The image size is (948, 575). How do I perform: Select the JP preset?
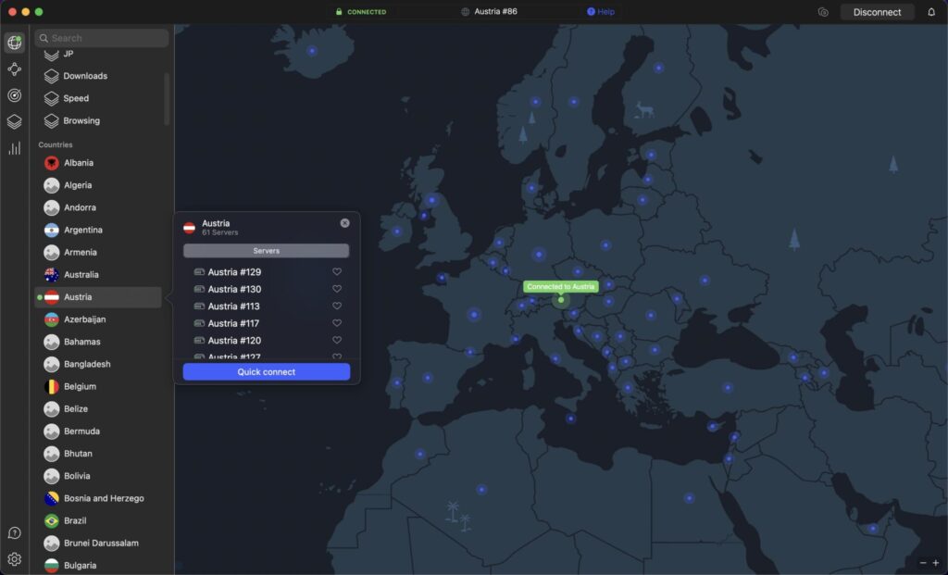(x=68, y=54)
